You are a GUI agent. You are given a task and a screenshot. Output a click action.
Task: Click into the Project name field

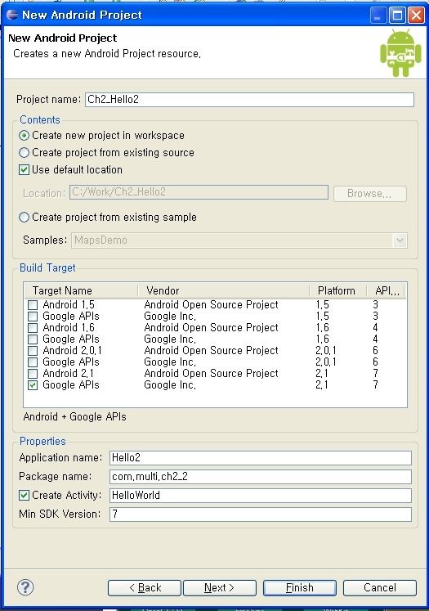click(x=249, y=99)
